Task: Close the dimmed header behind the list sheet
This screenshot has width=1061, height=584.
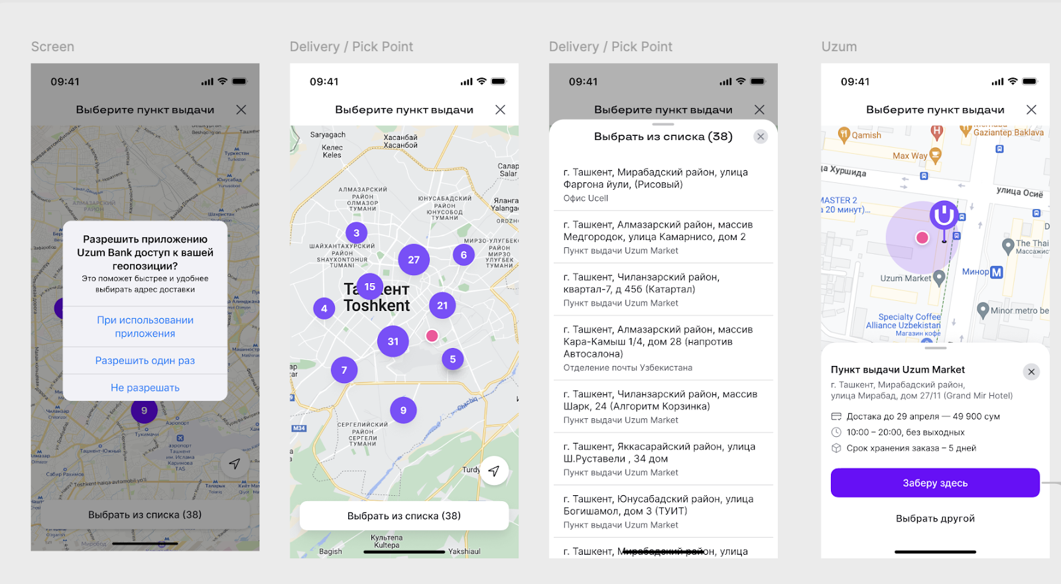Action: (760, 109)
